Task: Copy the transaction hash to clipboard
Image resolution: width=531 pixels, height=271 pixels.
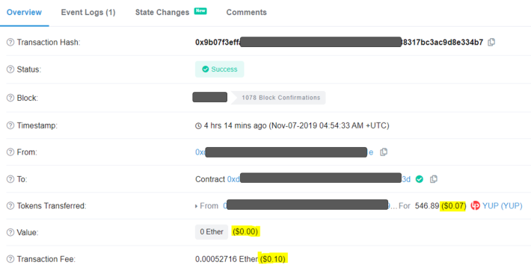Action: tap(491, 43)
